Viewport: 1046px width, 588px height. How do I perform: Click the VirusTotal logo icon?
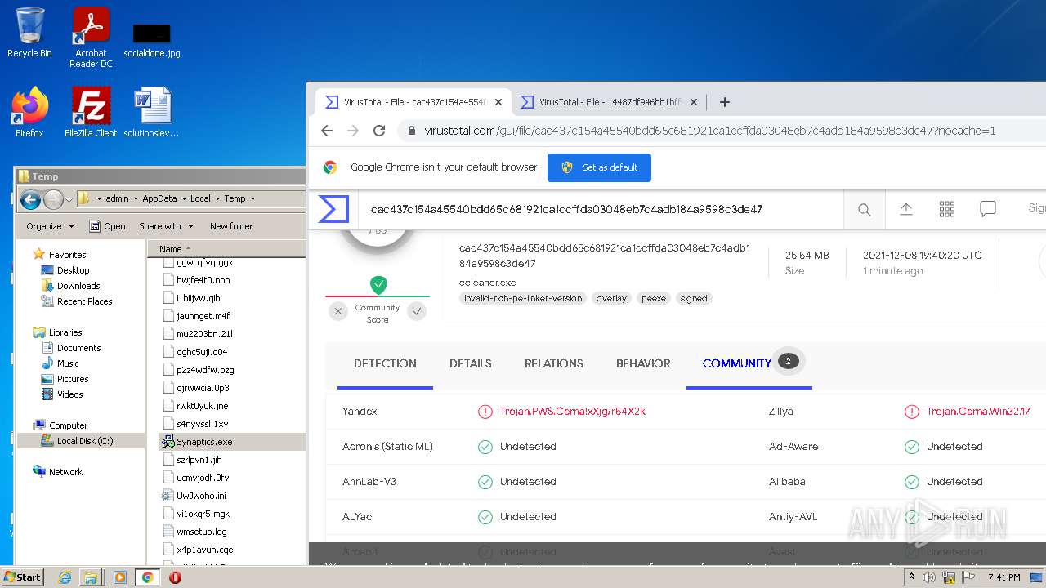(x=333, y=209)
